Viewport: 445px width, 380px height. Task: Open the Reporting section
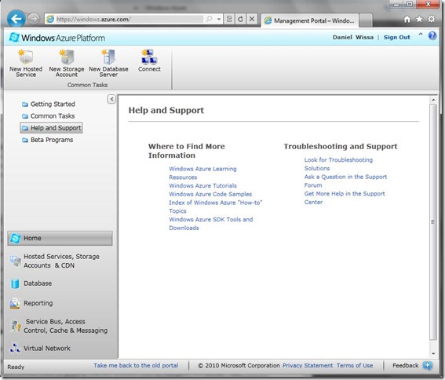(31, 303)
